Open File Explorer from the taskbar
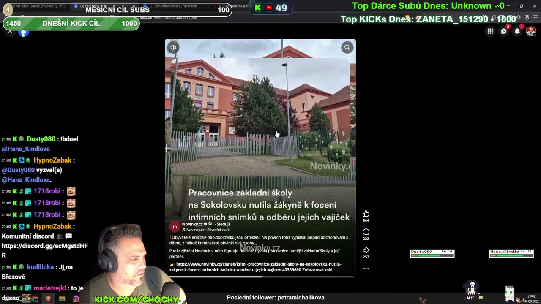541x304 pixels. click(x=62, y=299)
